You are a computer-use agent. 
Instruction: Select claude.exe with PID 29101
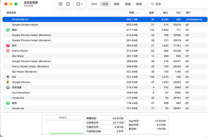105,98
